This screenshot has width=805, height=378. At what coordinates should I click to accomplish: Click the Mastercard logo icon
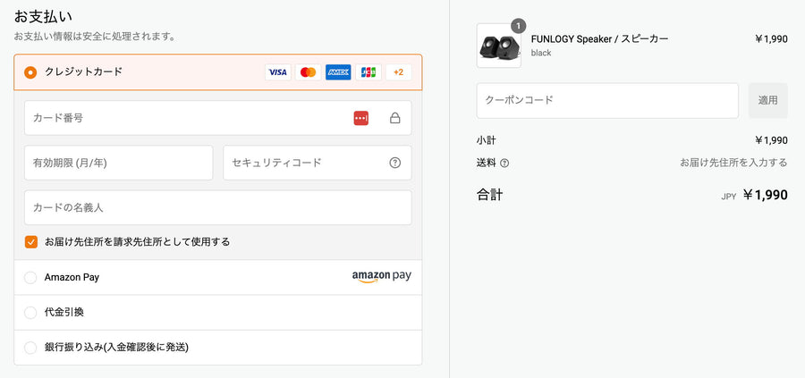pyautogui.click(x=308, y=72)
